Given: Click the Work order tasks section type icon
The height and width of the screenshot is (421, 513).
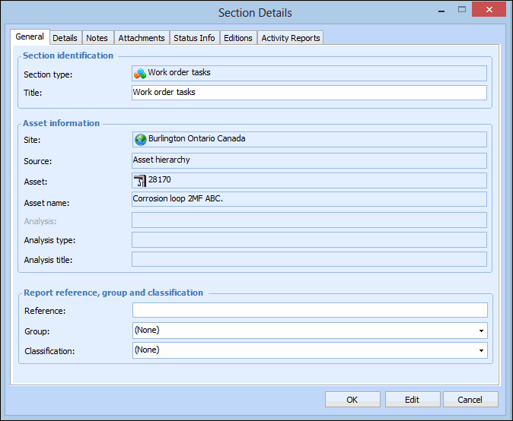Looking at the screenshot, I should pyautogui.click(x=140, y=74).
